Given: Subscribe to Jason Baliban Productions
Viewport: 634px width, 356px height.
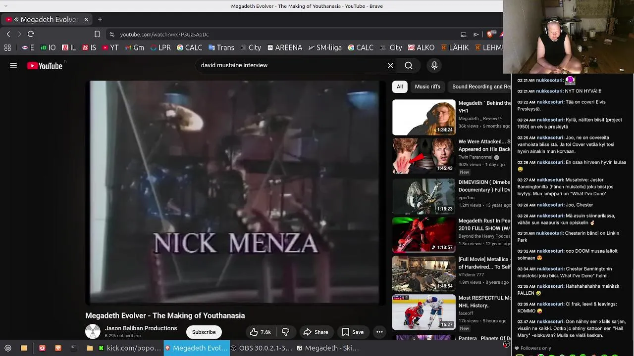Looking at the screenshot, I should click(204, 332).
